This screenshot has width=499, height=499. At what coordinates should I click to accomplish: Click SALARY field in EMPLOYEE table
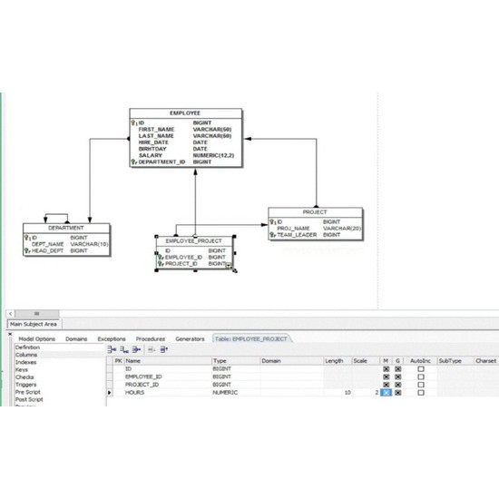click(x=151, y=155)
